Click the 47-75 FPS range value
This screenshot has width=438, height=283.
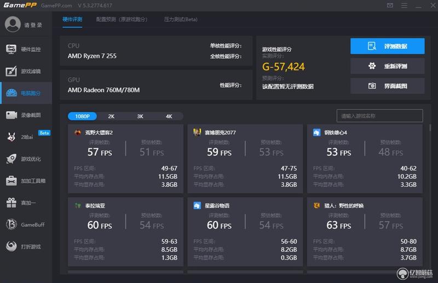[x=289, y=168]
